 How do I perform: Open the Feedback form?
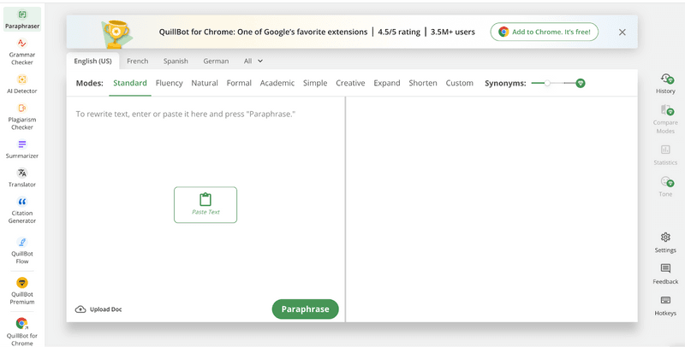(665, 273)
